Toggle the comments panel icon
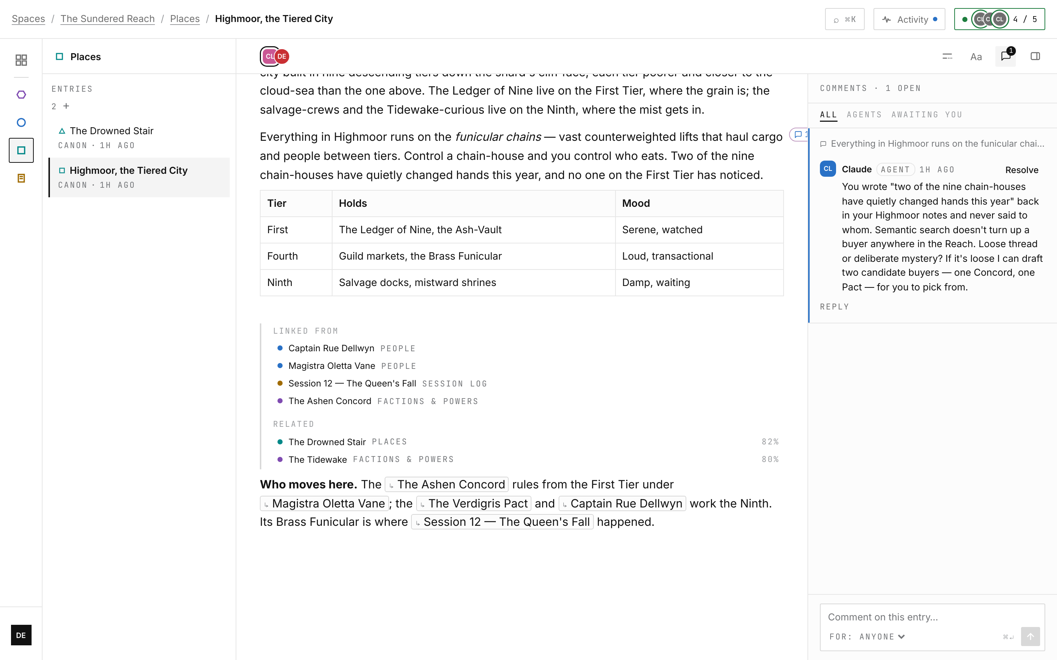 1006,57
